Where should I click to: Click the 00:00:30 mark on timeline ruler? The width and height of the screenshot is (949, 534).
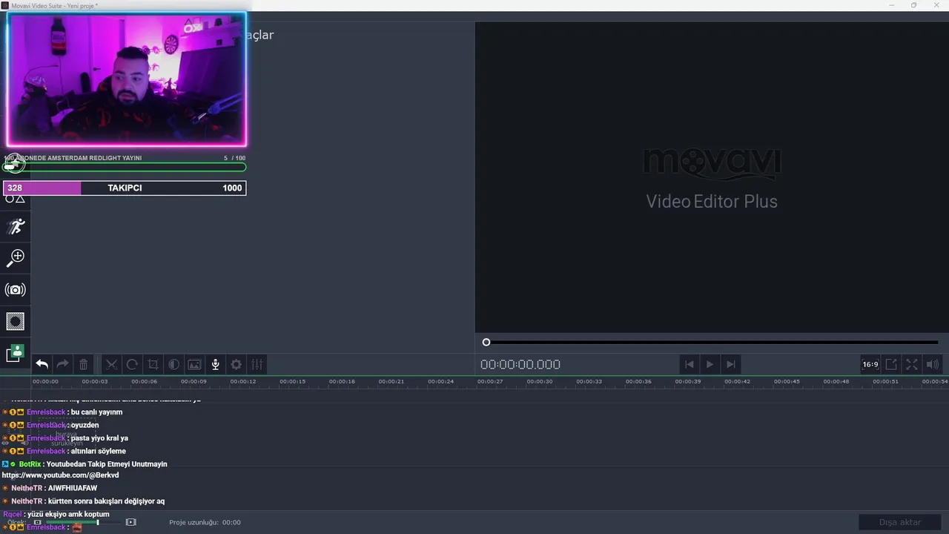coord(540,381)
